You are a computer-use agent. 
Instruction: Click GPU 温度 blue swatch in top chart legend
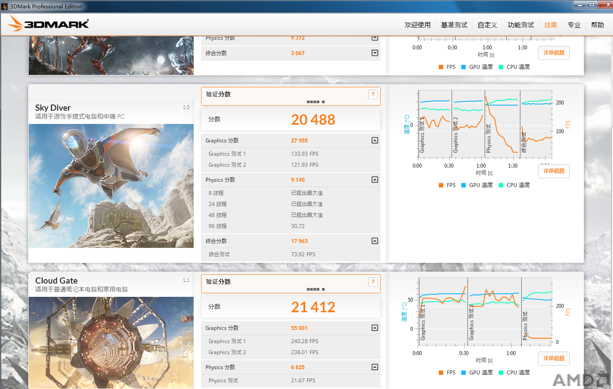tap(463, 67)
